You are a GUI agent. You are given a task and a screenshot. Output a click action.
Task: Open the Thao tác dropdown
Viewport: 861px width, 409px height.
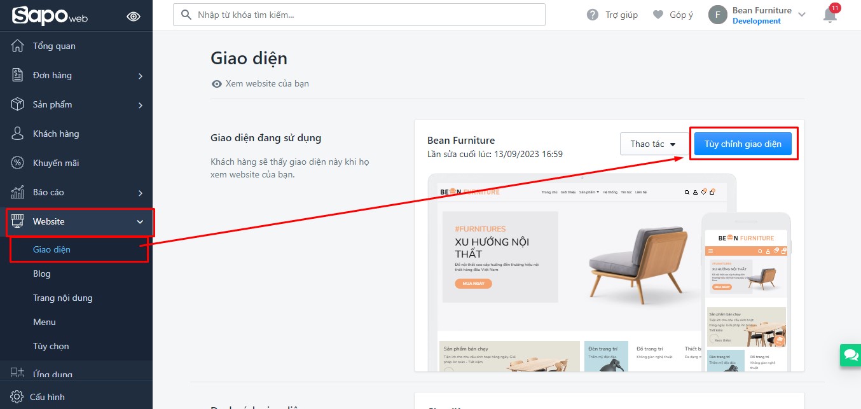coord(653,144)
